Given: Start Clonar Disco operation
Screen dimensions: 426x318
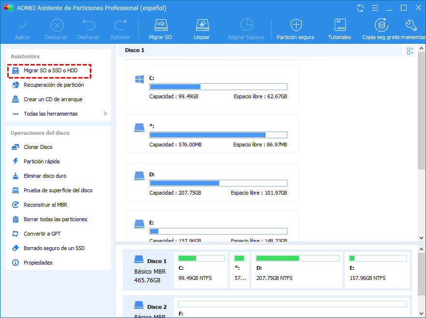Looking at the screenshot, I should (38, 147).
